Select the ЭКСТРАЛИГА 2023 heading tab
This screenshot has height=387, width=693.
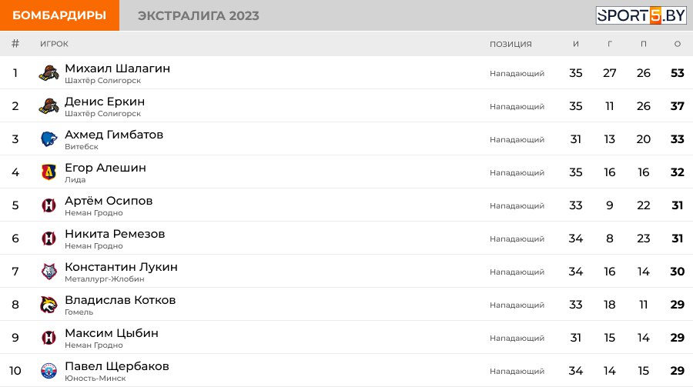[199, 16]
